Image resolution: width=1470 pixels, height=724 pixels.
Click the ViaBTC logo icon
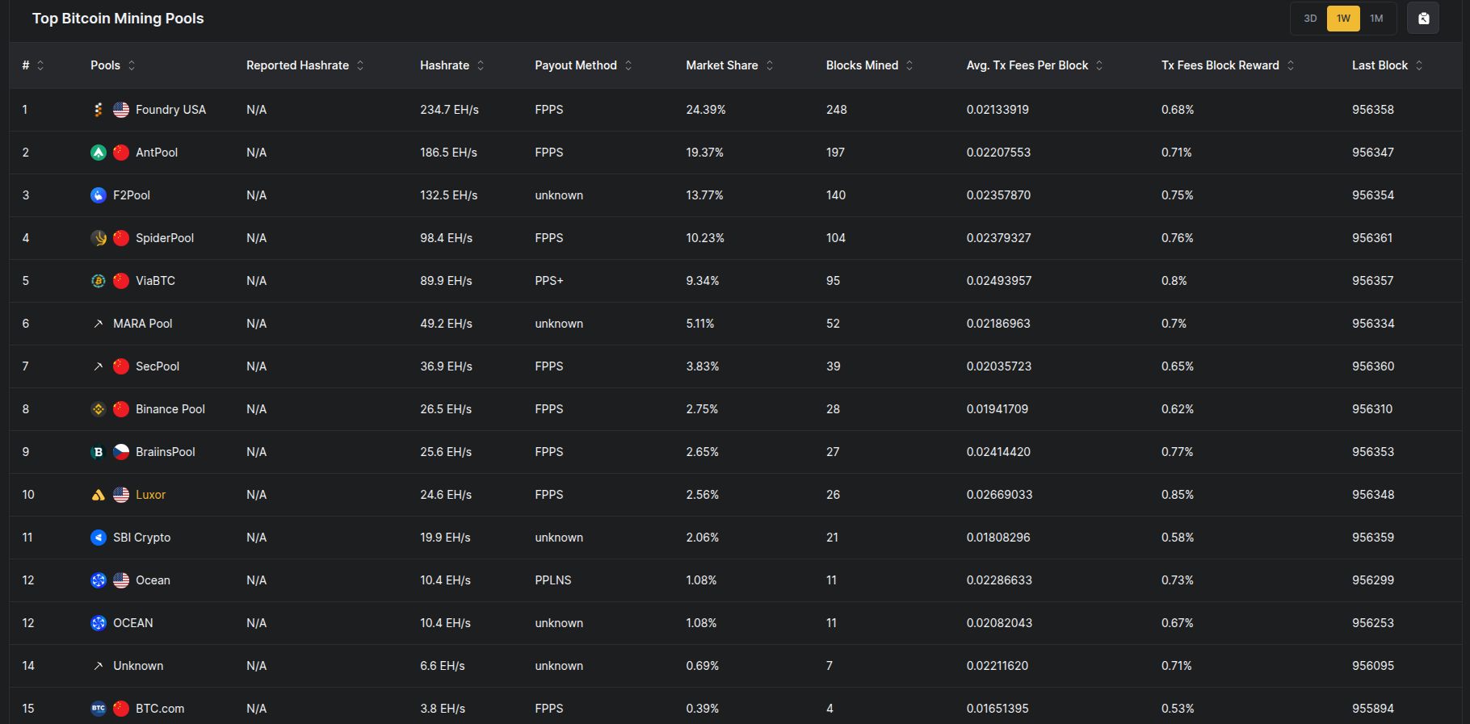click(x=99, y=281)
